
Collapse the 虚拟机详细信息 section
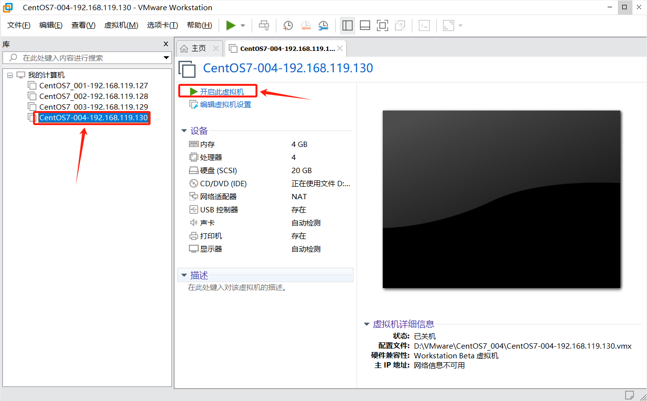tap(367, 324)
